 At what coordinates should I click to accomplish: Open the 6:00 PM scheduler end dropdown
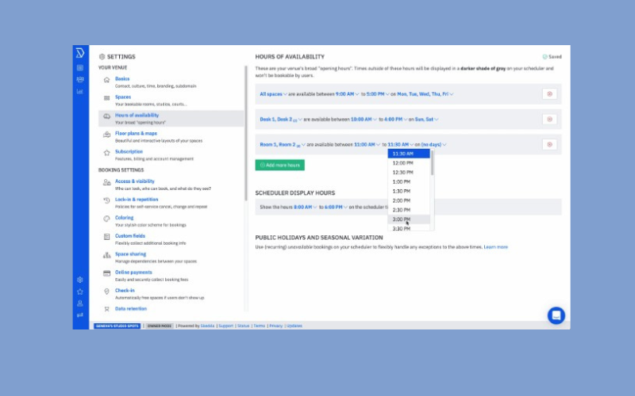[336, 207]
